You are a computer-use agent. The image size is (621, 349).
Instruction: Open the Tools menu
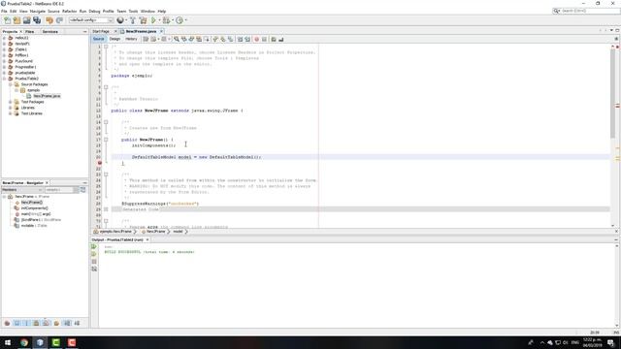point(134,12)
